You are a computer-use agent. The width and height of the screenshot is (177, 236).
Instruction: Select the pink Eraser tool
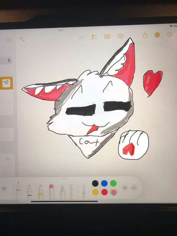(x=51, y=192)
